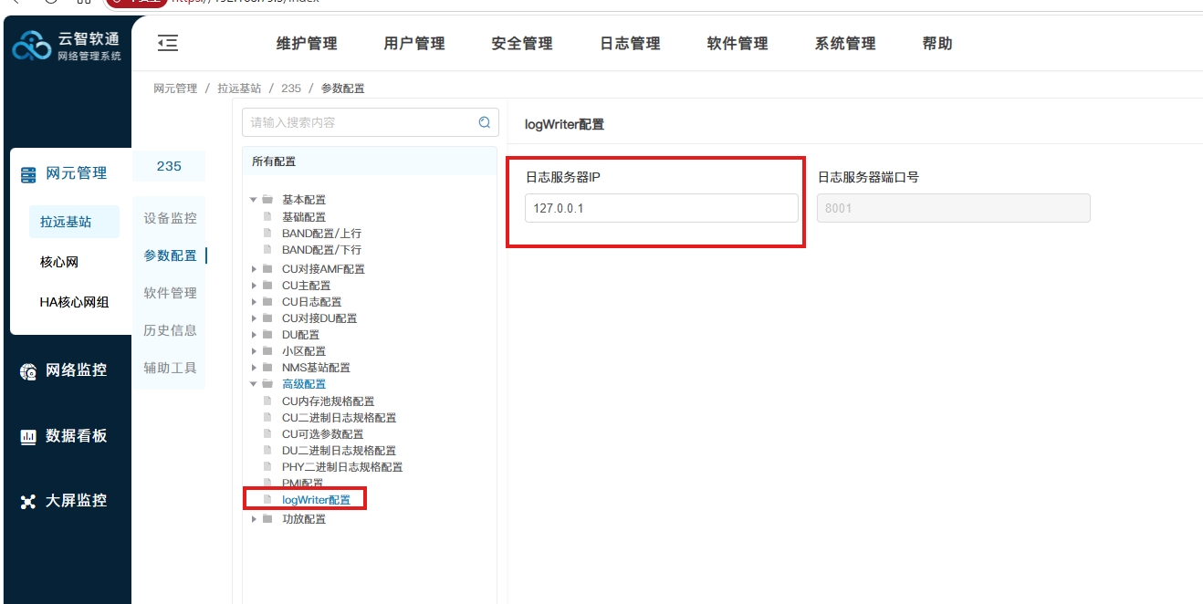Select 核心网 in the sidebar
Viewport: 1203px width, 604px height.
coord(59,262)
